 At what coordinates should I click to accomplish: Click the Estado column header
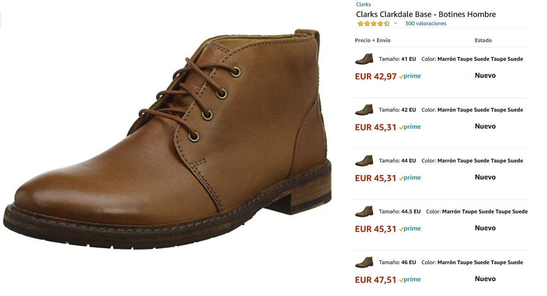(483, 40)
